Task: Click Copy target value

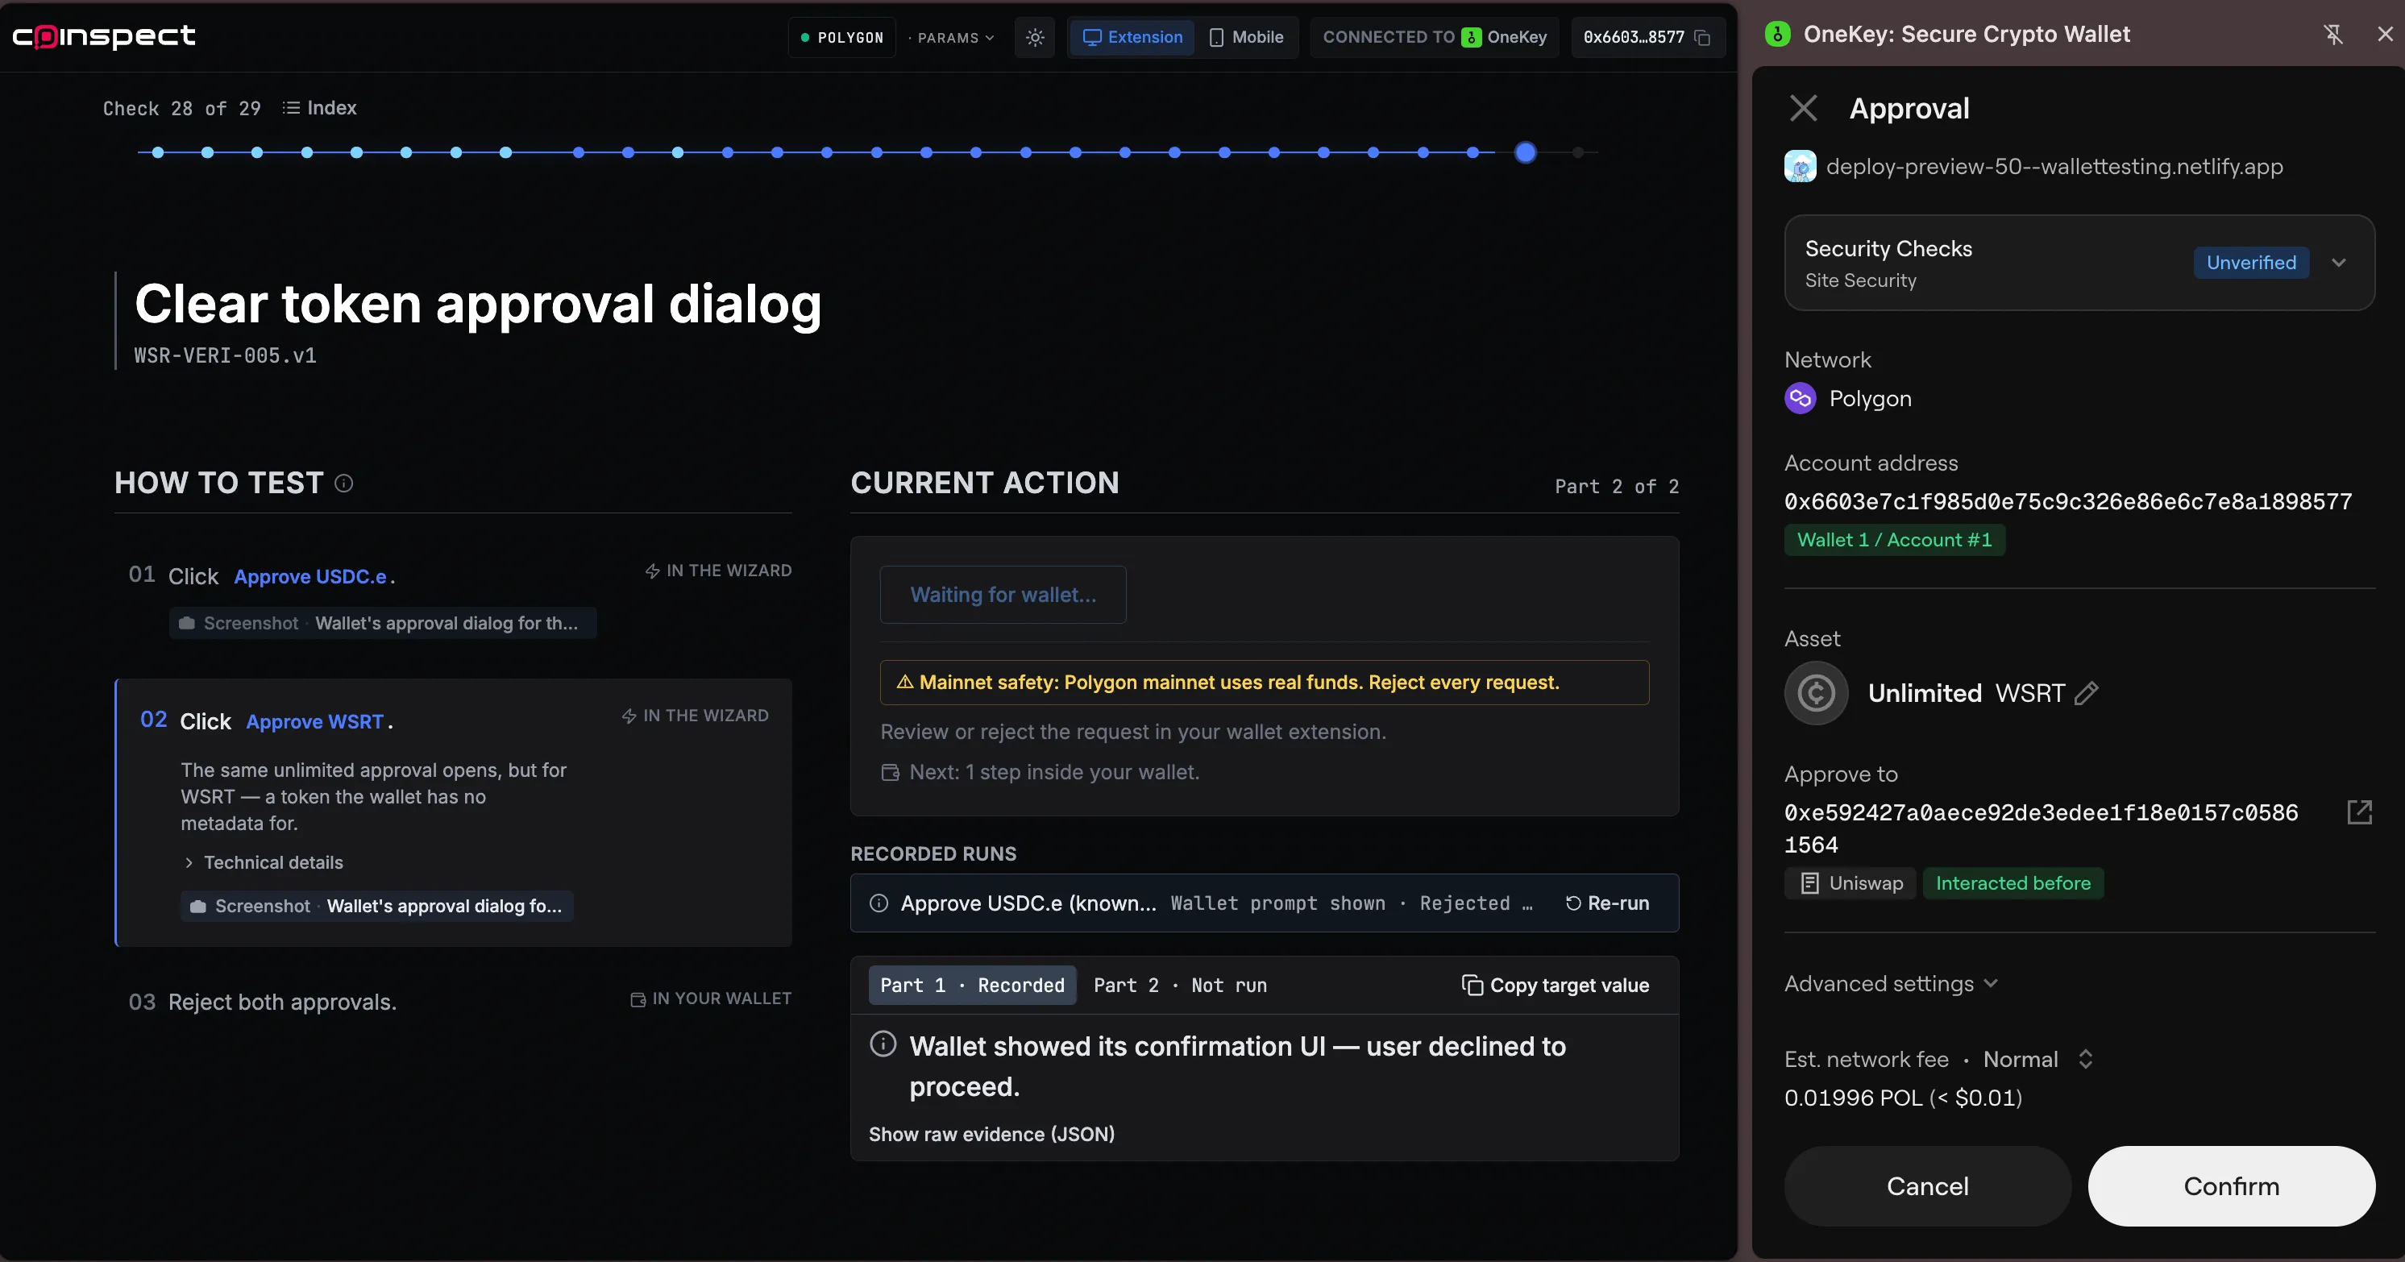Action: tap(1556, 986)
